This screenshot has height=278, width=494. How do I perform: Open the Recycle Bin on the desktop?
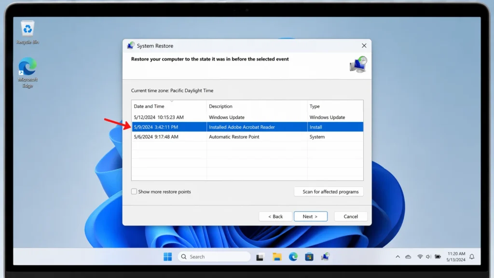click(x=27, y=29)
